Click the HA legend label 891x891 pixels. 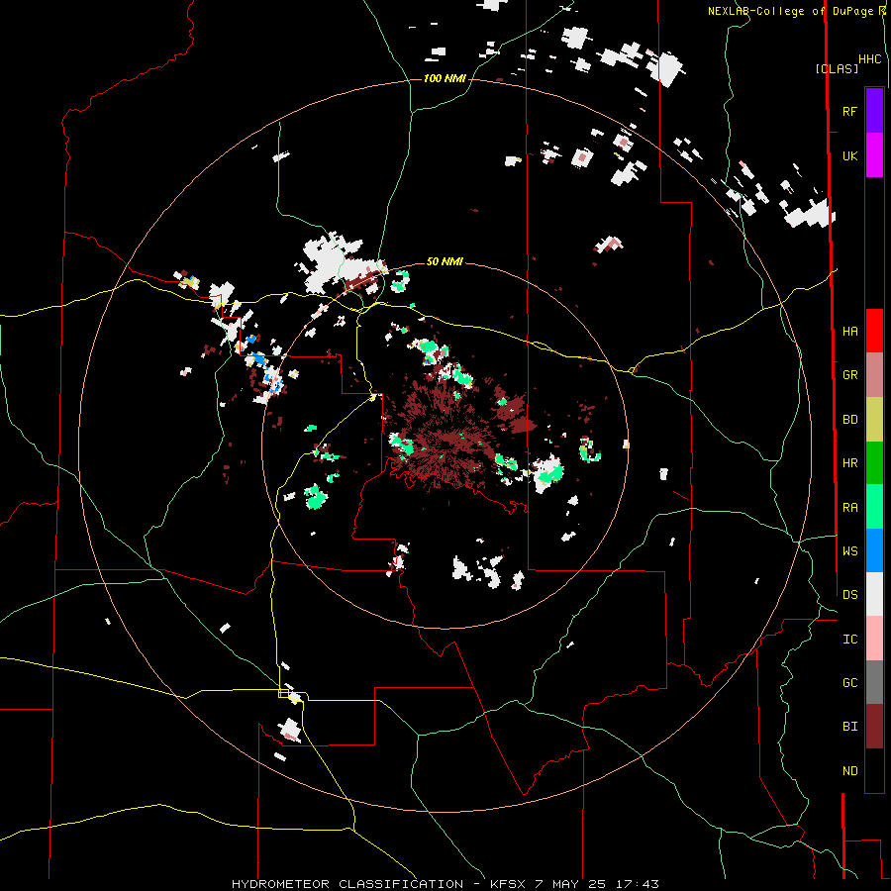[849, 331]
